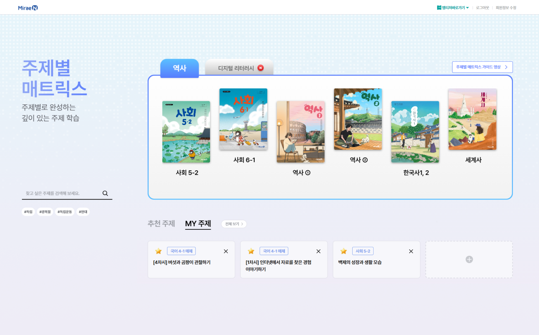Open [4차시] 버섯과 곰팡이 관찰하기 topic
Screen dimensions: 539x335
pyautogui.click(x=182, y=262)
